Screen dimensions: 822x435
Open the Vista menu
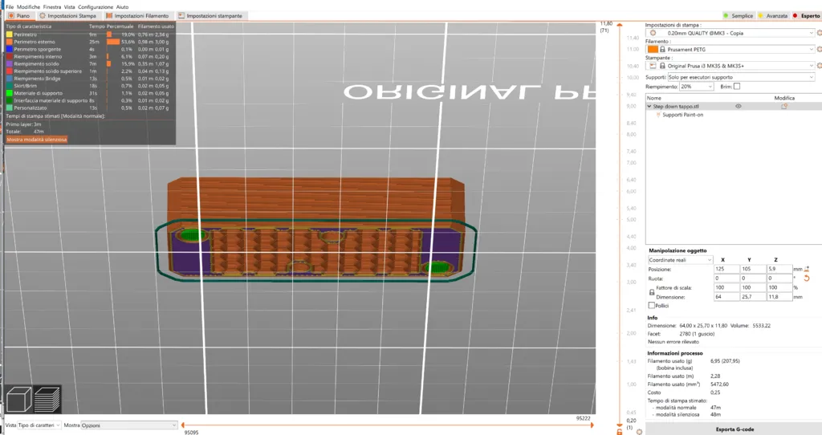[x=69, y=6]
